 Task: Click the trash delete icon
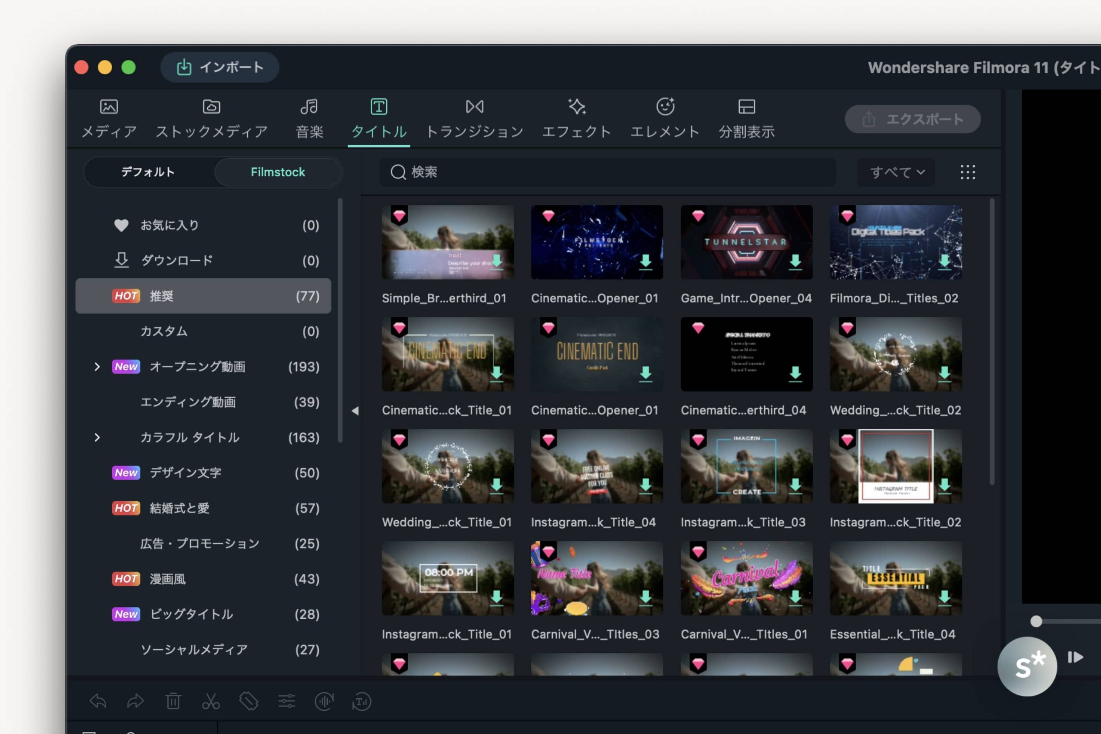173,701
